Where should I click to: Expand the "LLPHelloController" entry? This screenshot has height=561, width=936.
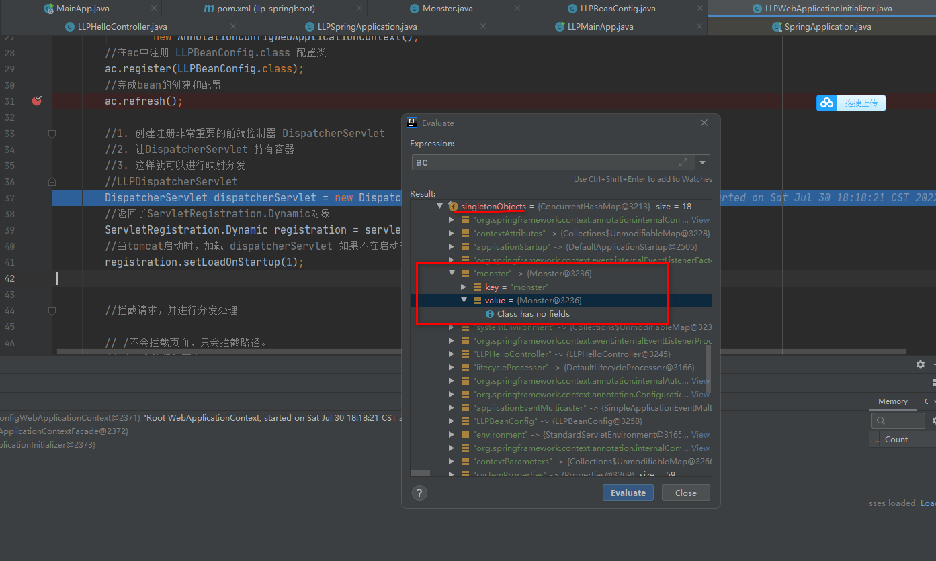pos(452,354)
